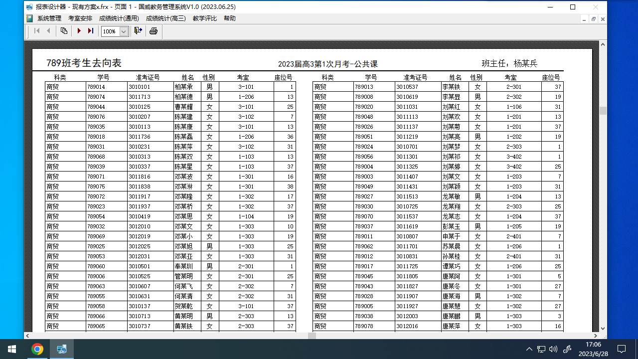Print the 789班考生去向表 report
638x359 pixels.
click(x=153, y=30)
